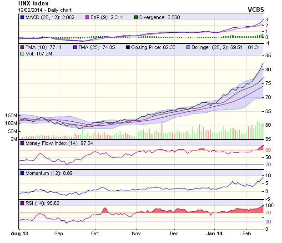Screen dimensions: 282x243
Task: Click the 150M volume axis label
Action: pyautogui.click(x=10, y=115)
